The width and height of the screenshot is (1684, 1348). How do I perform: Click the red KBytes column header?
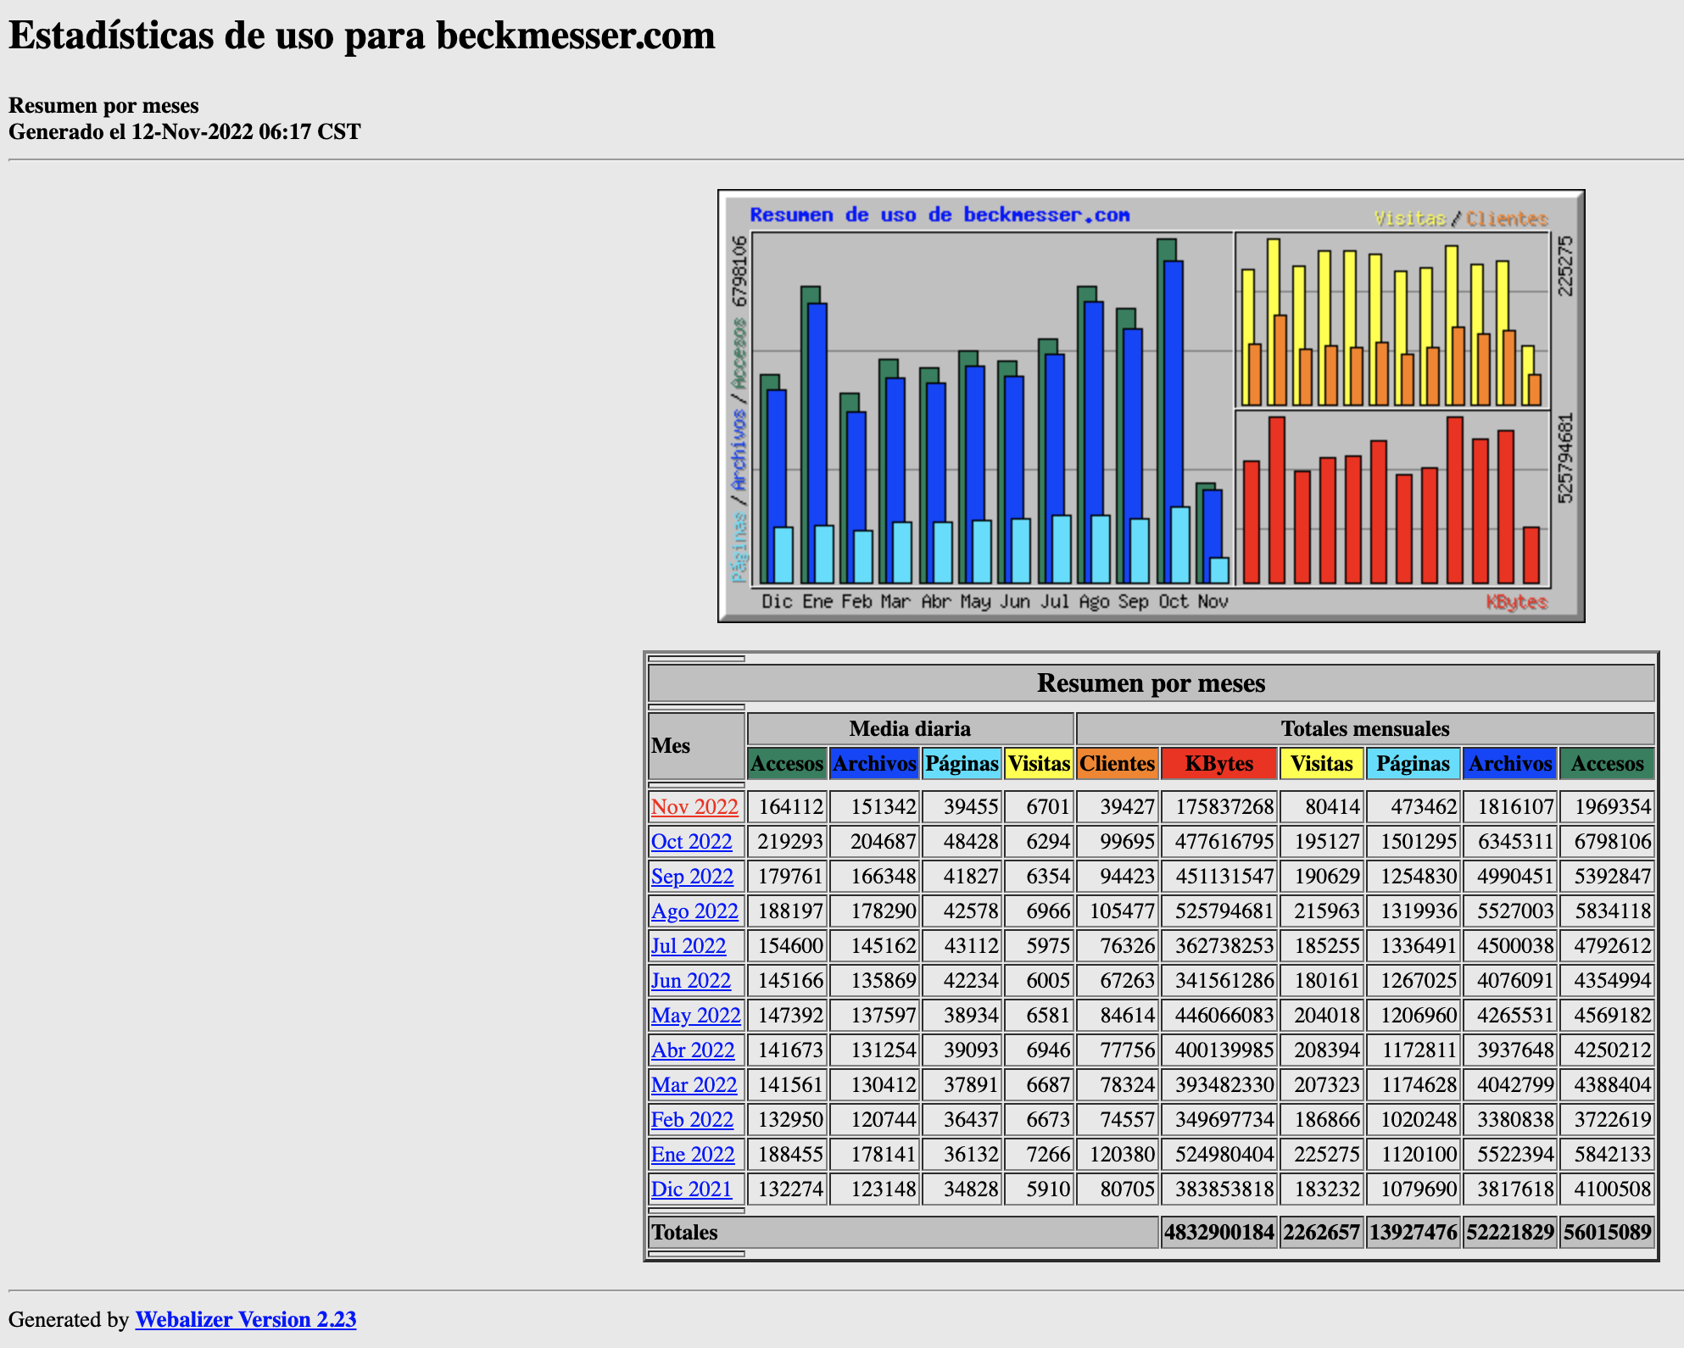(1218, 764)
